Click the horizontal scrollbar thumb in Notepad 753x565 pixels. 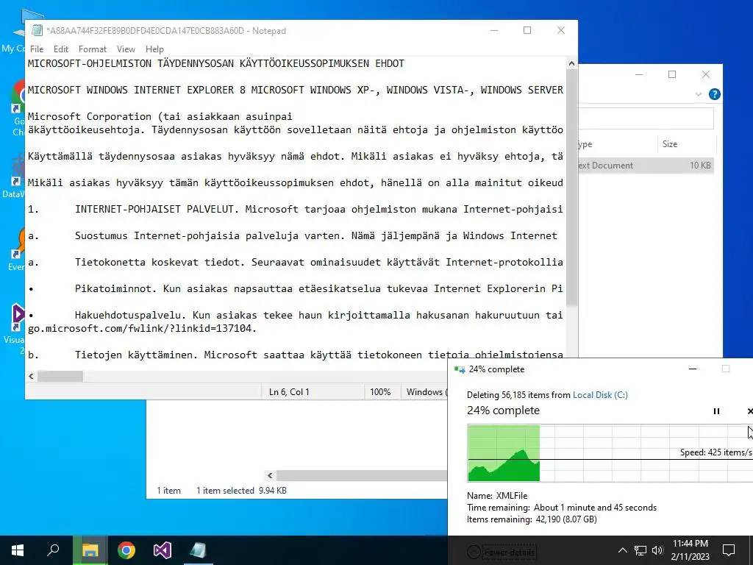click(x=60, y=376)
